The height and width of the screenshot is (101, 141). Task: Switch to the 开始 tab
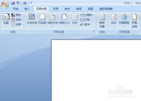click(x=16, y=9)
